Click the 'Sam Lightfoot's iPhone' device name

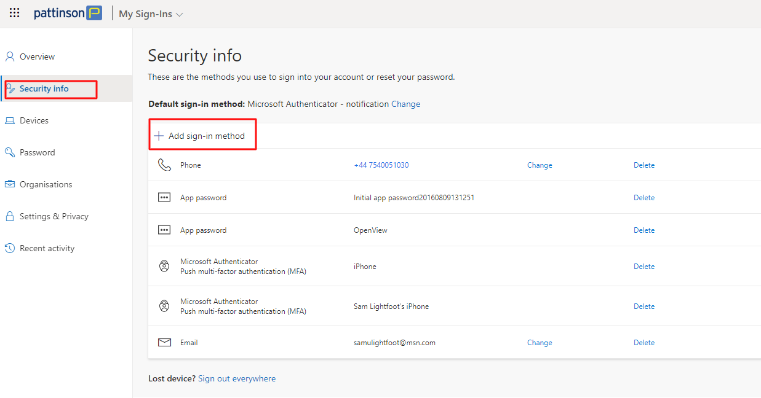(x=391, y=306)
